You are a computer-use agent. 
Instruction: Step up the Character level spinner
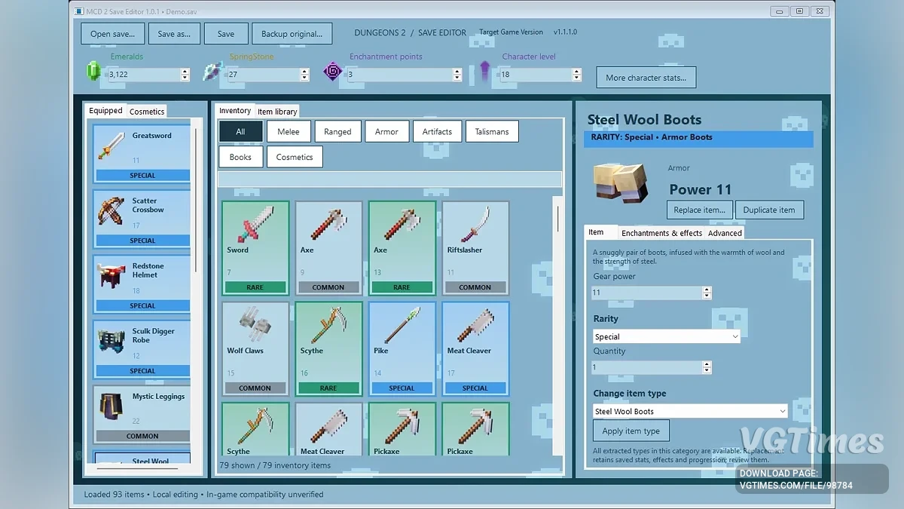577,72
